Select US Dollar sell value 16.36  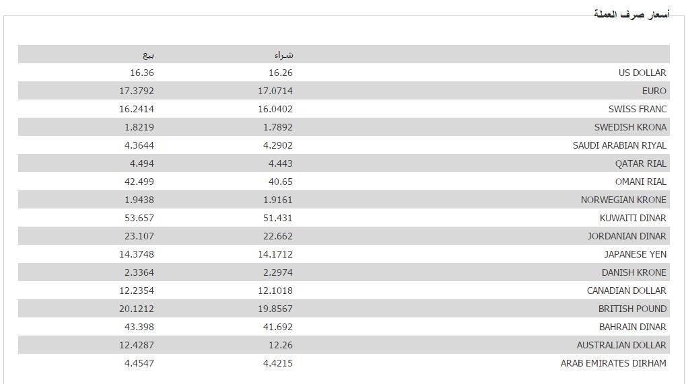point(142,73)
